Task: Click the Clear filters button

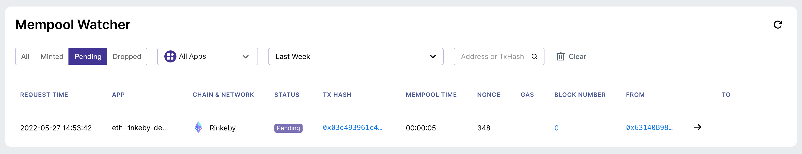Action: point(571,56)
